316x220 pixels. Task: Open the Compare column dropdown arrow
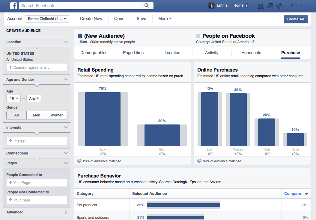[x=306, y=194]
